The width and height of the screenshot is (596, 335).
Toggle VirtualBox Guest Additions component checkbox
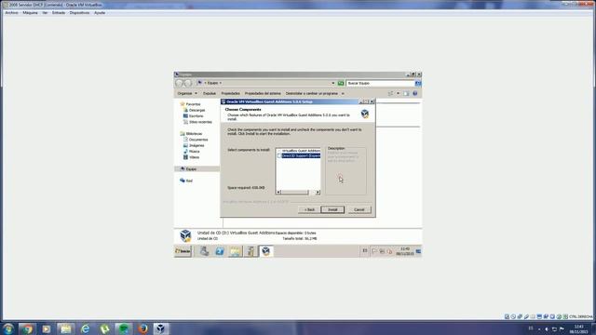click(279, 151)
